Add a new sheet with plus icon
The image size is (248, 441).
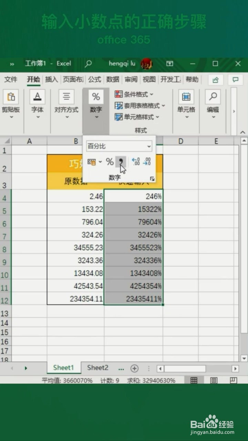(x=134, y=368)
